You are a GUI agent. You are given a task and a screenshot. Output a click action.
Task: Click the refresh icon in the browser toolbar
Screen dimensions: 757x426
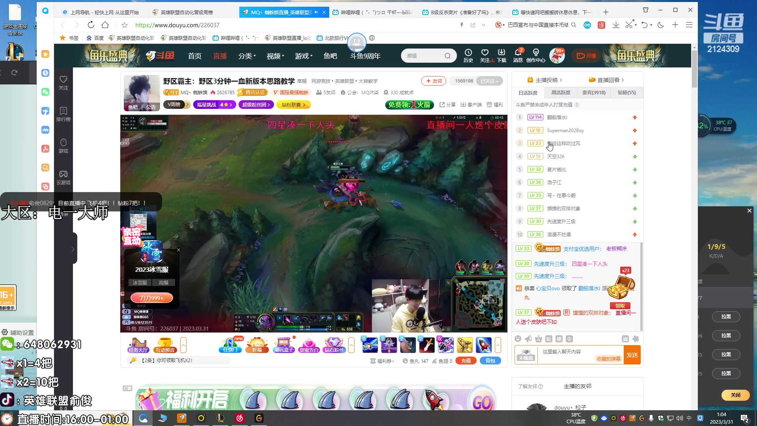point(91,25)
